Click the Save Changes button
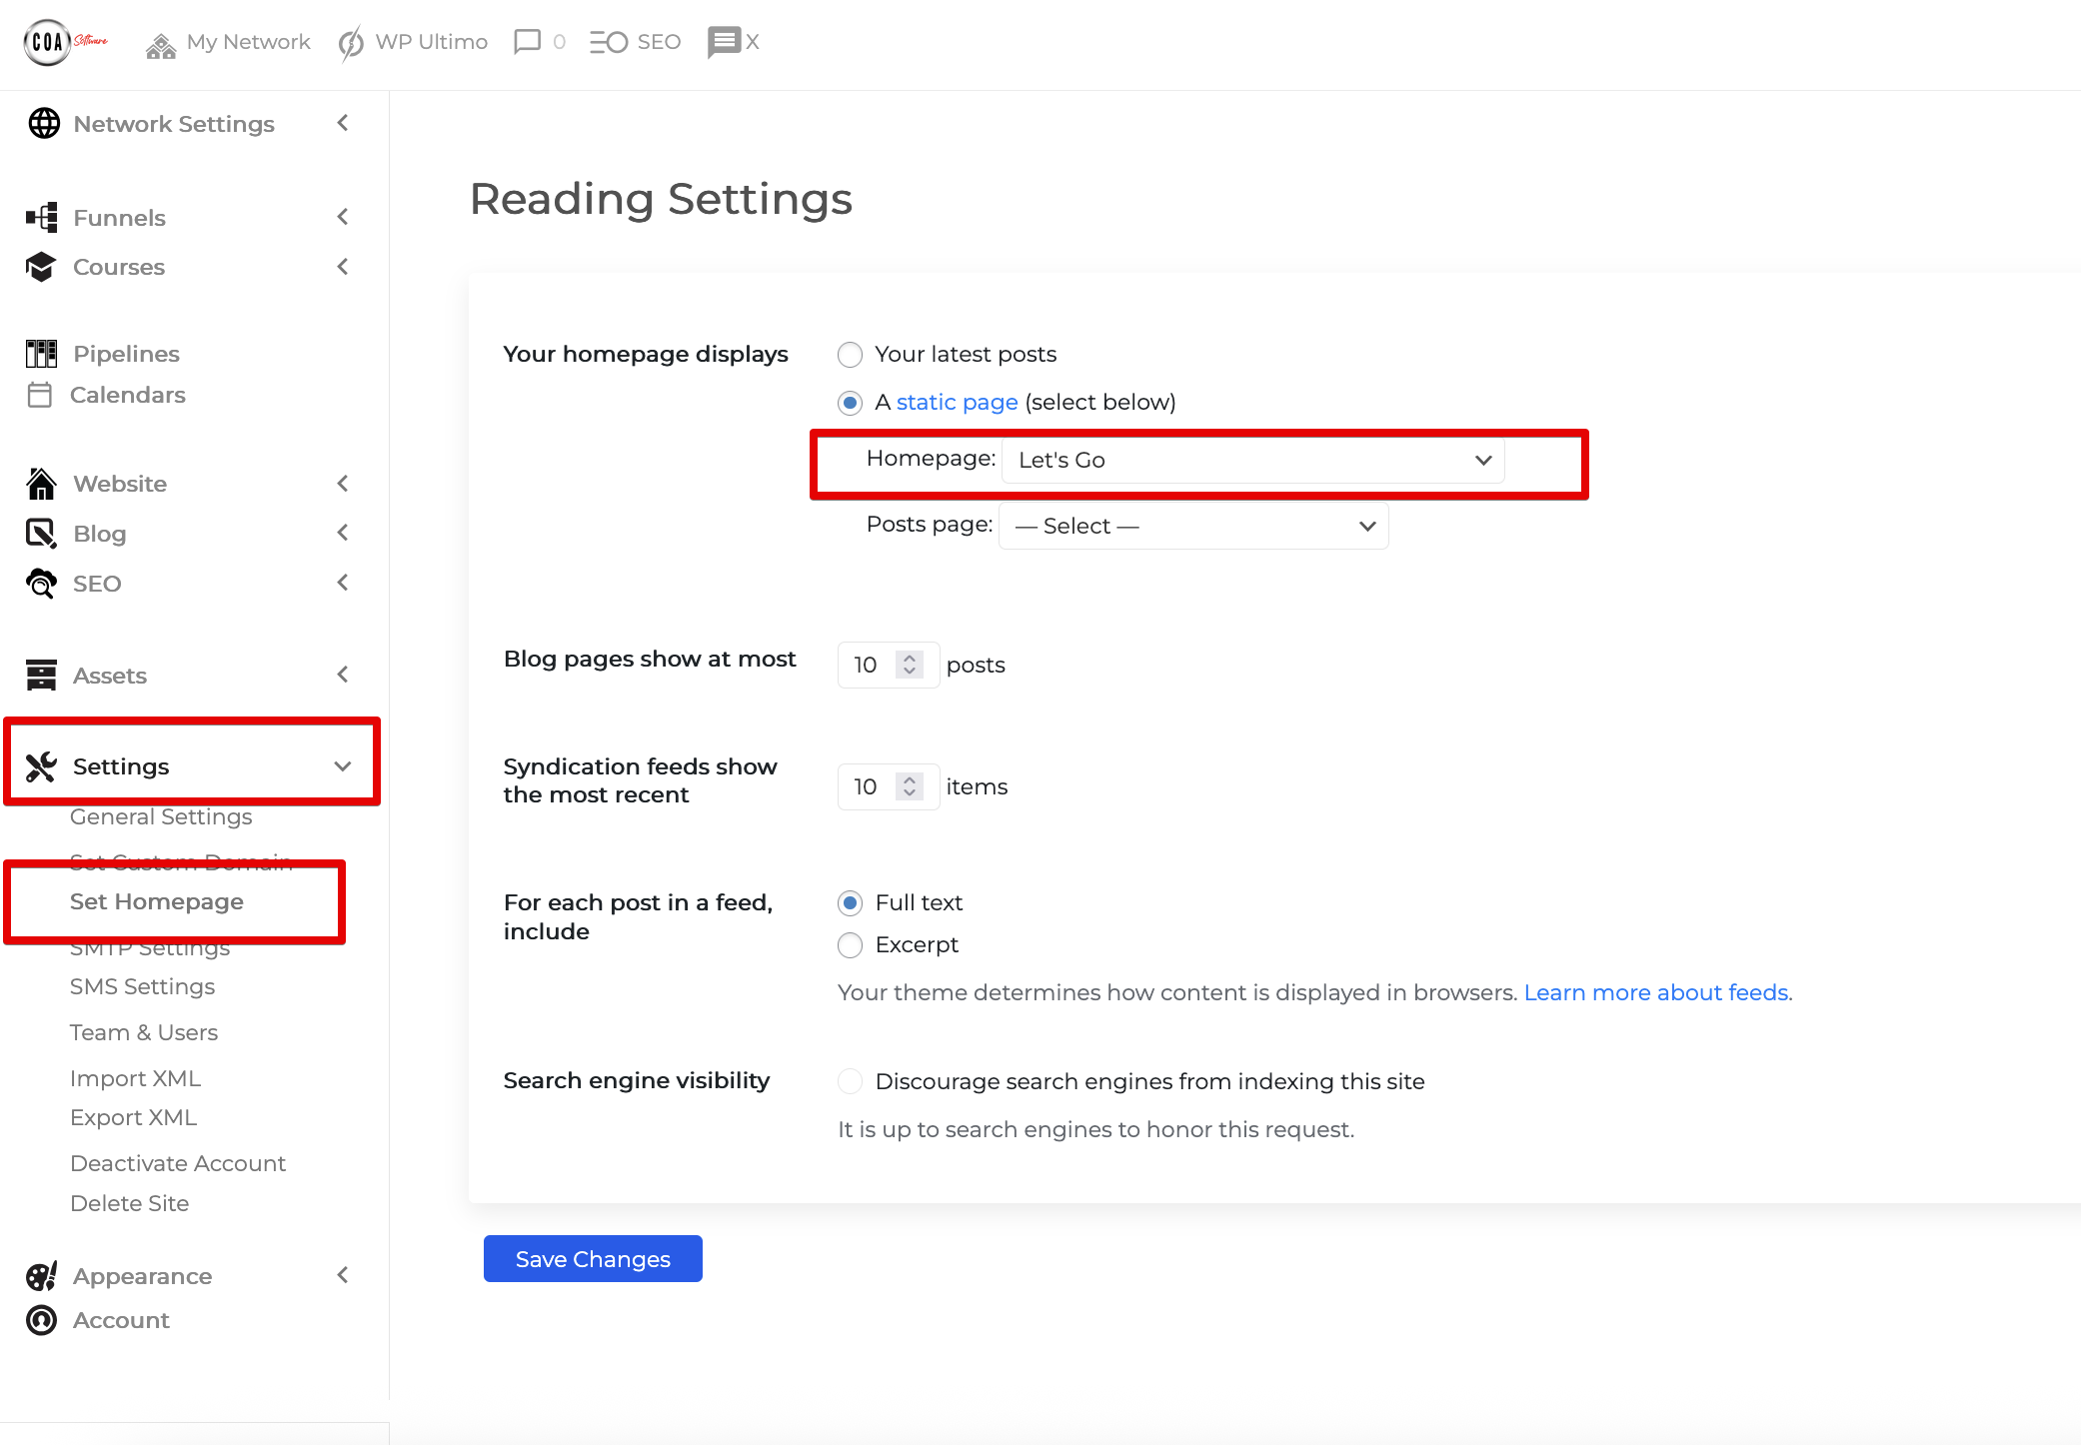The width and height of the screenshot is (2081, 1445). pyautogui.click(x=592, y=1258)
